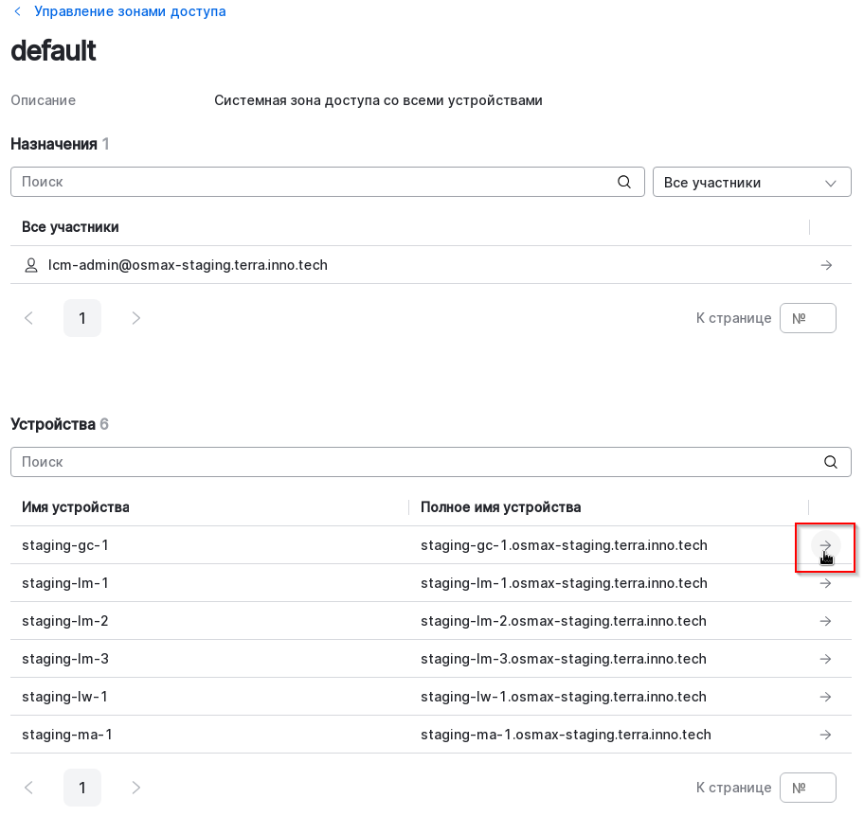Open staging-lm-3 details arrow

click(825, 659)
